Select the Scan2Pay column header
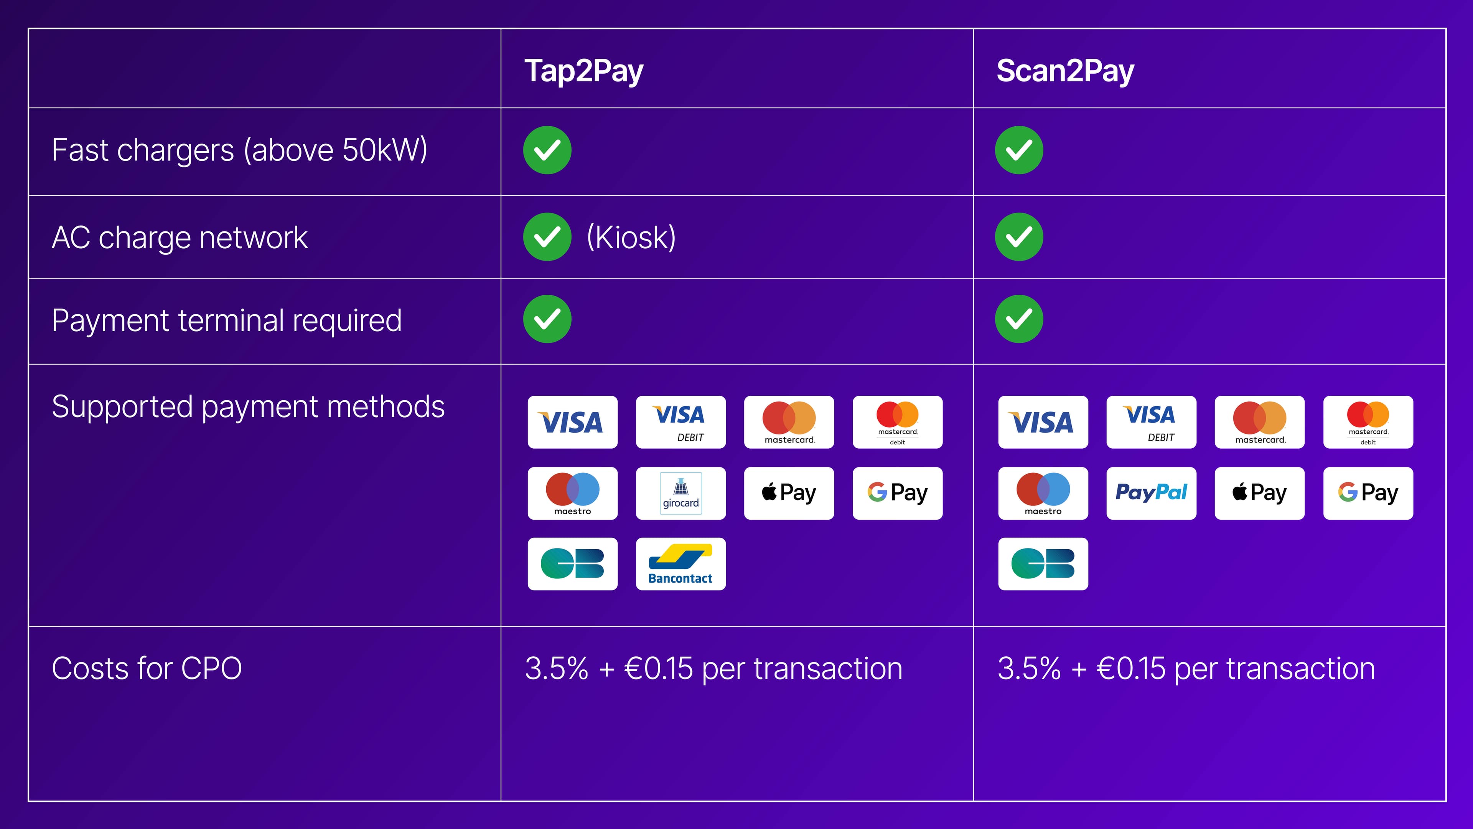Viewport: 1473px width, 829px height. click(x=1065, y=71)
